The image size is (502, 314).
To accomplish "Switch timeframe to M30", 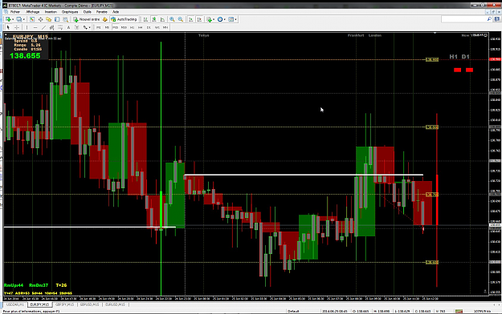I will 124,27.
